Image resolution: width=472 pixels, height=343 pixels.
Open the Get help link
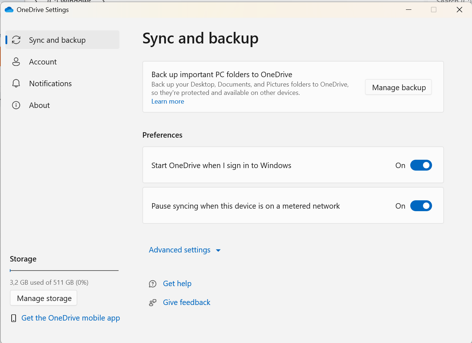[x=177, y=284]
